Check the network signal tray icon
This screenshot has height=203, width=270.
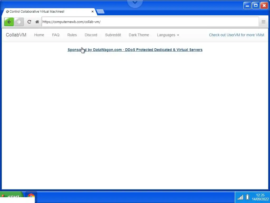(240, 197)
